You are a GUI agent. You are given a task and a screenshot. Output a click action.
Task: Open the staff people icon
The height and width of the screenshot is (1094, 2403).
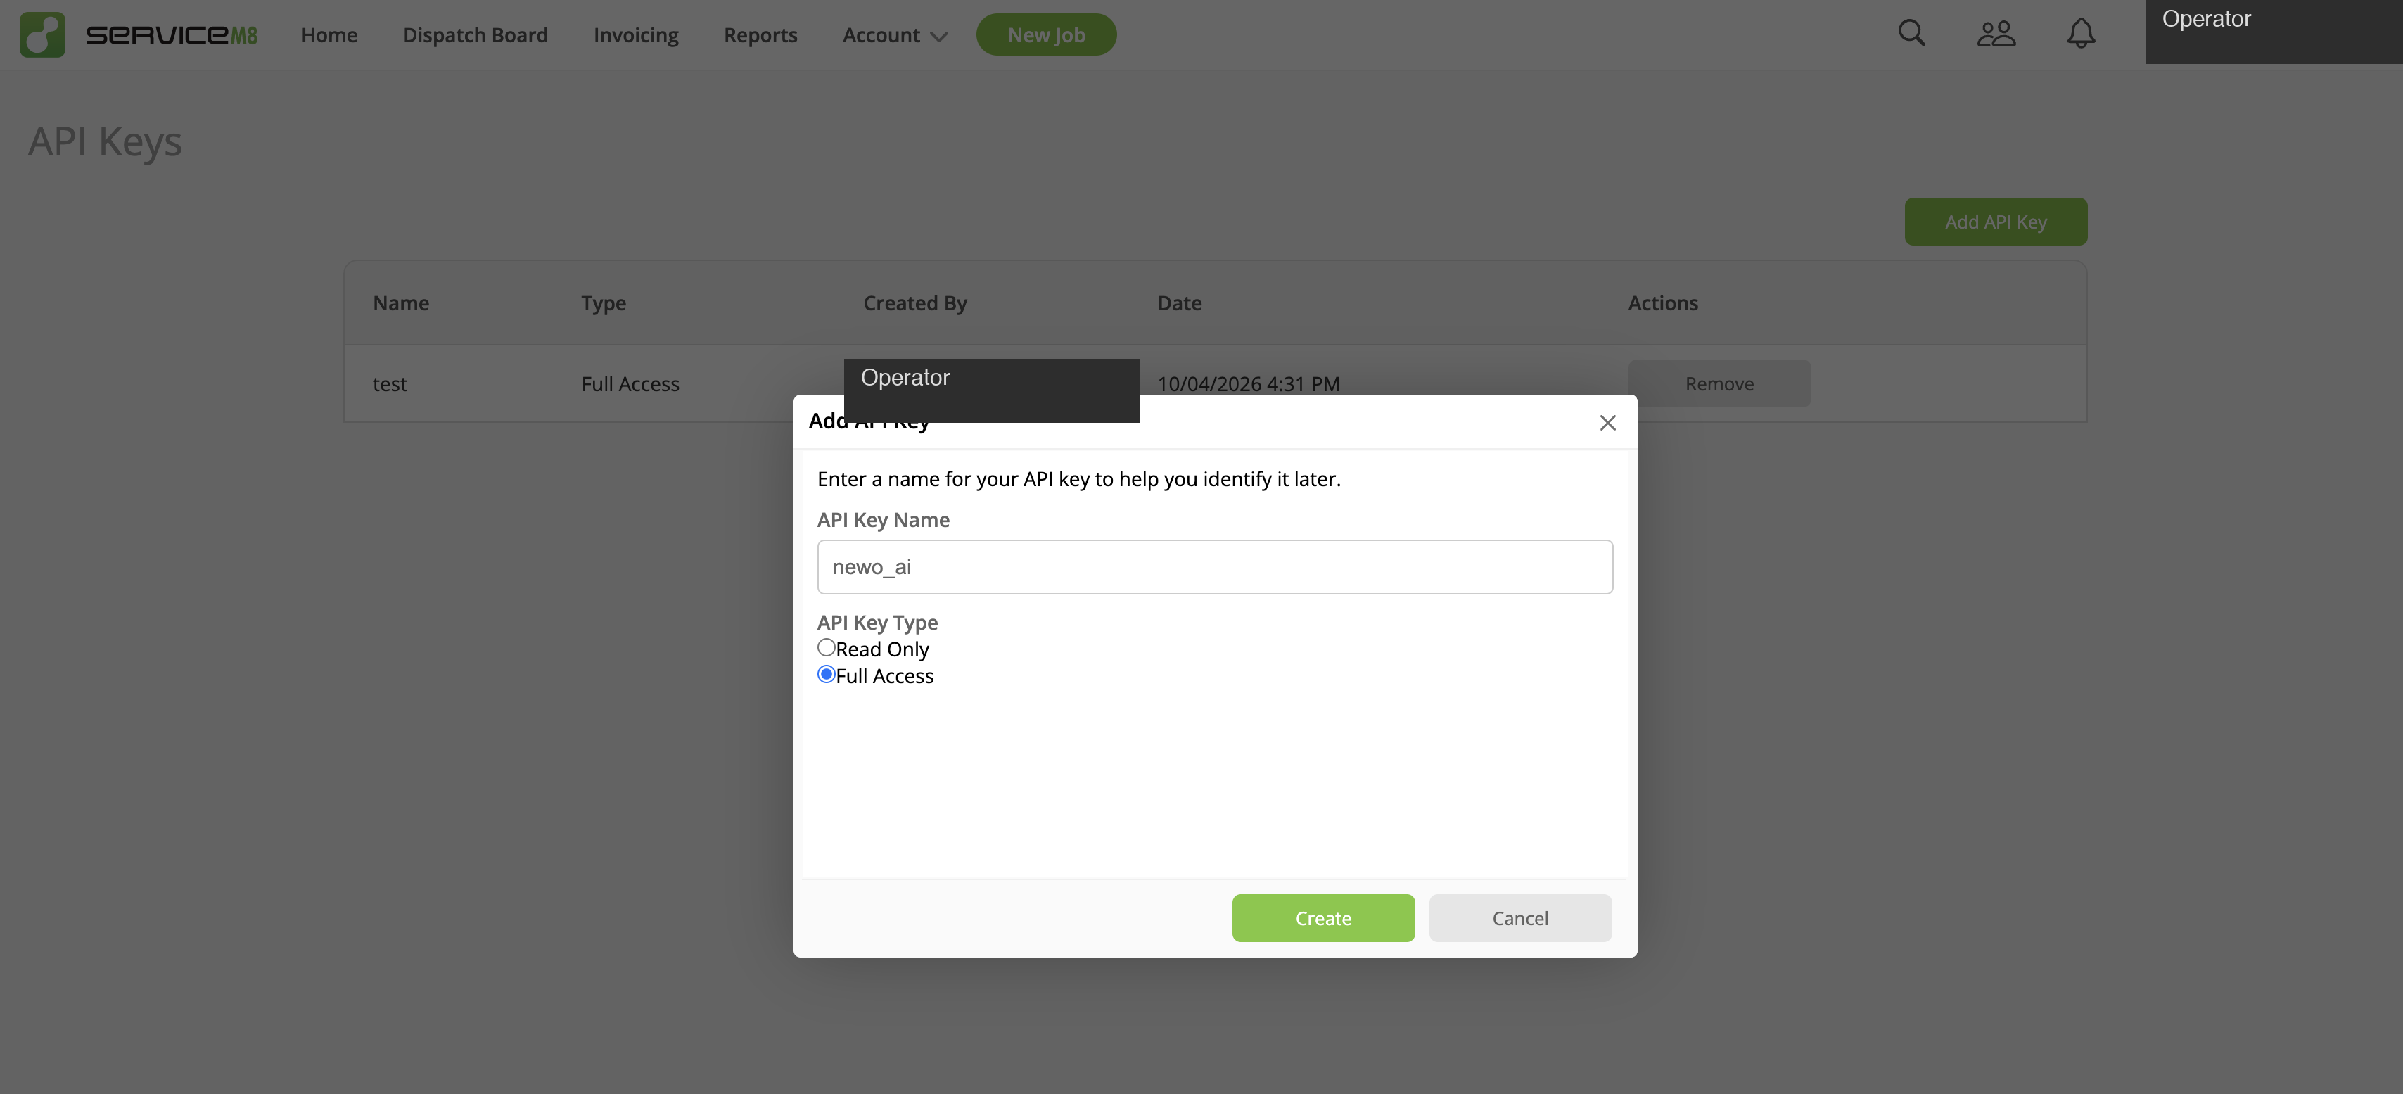point(1996,34)
